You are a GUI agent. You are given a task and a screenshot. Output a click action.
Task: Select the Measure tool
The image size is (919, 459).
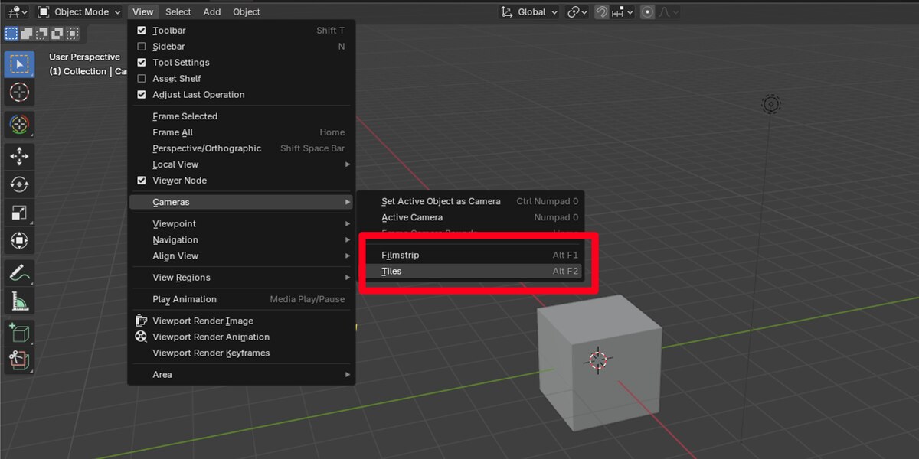(19, 301)
